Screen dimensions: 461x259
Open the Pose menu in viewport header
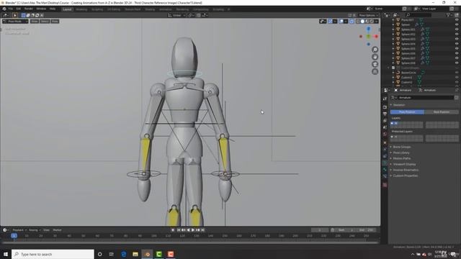[55, 22]
